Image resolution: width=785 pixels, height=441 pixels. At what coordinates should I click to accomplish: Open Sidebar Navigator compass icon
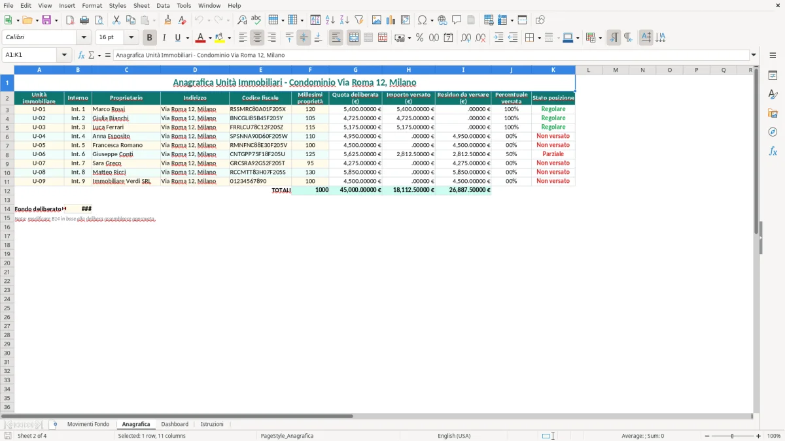coord(773,132)
